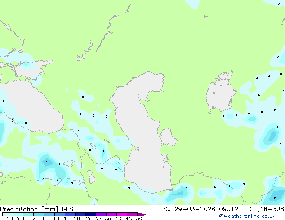Click the '(18+306)' forecast run text

(271, 209)
